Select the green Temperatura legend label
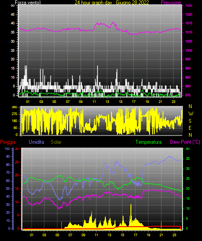 pyautogui.click(x=149, y=142)
